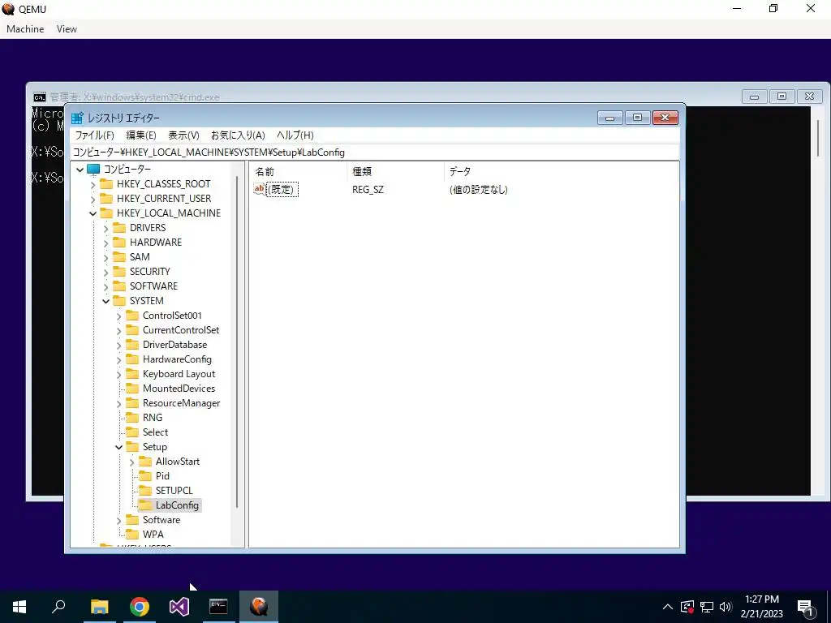This screenshot has height=623, width=831.
Task: Open the notification center icon
Action: click(x=805, y=608)
